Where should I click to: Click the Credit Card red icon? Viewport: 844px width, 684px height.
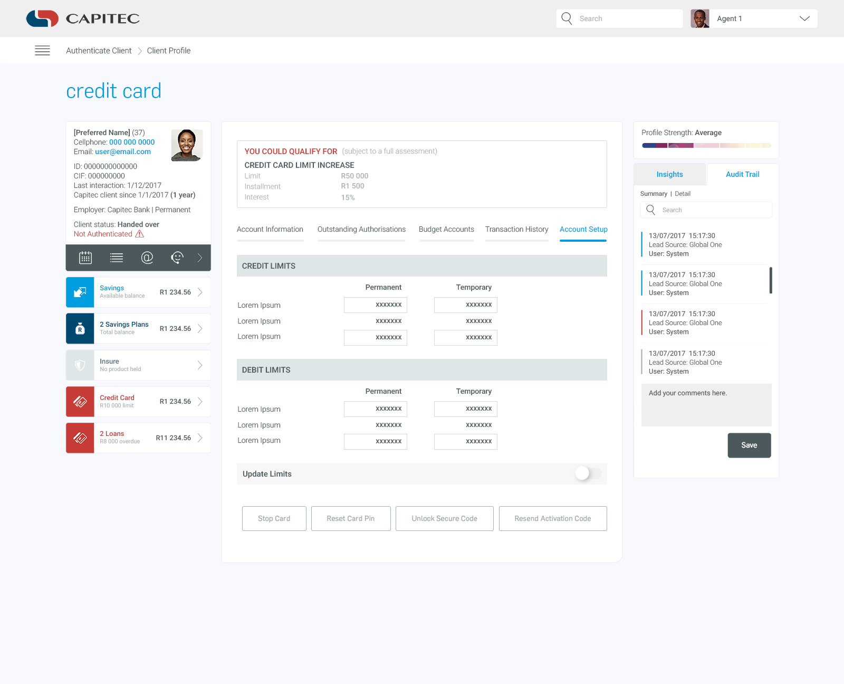(x=80, y=402)
